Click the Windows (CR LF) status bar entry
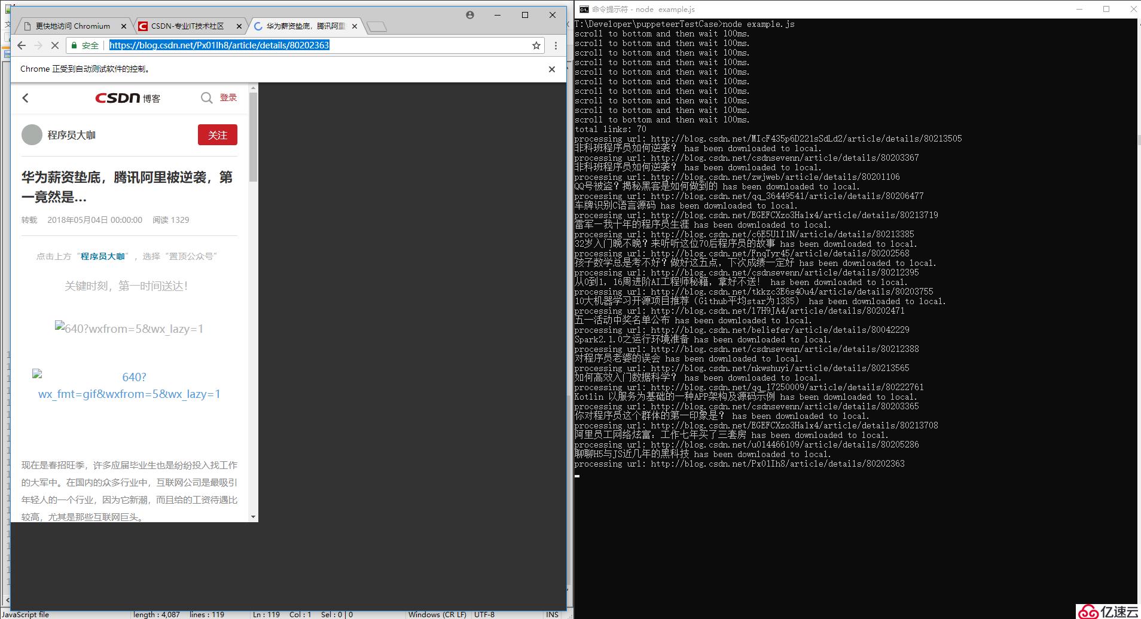This screenshot has height=619, width=1141. [437, 614]
